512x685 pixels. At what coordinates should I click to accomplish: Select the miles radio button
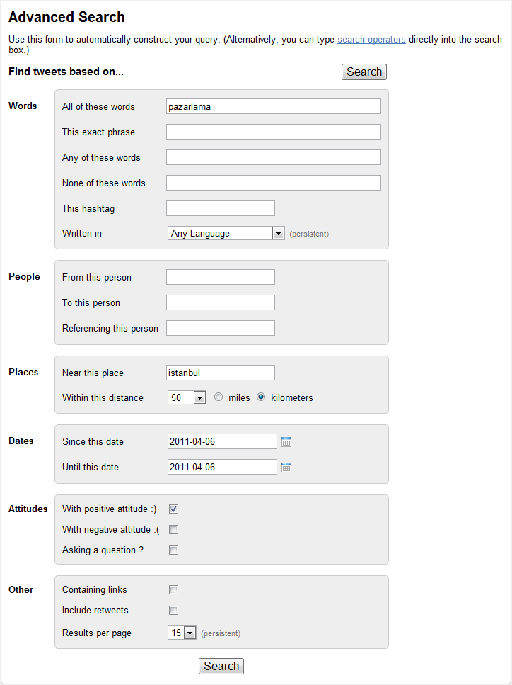click(219, 397)
